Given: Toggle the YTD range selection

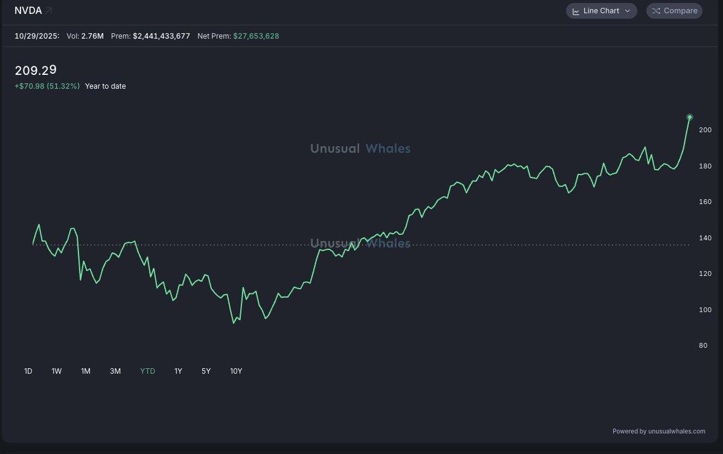Looking at the screenshot, I should coord(147,371).
